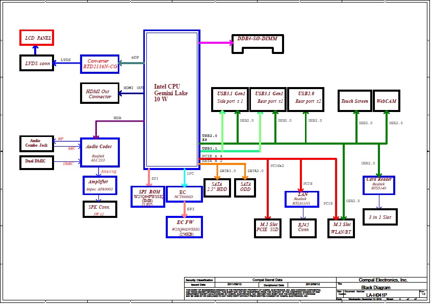Select the Audio Combo Jack block
Screen dimensions: 434x306
(x=37, y=144)
